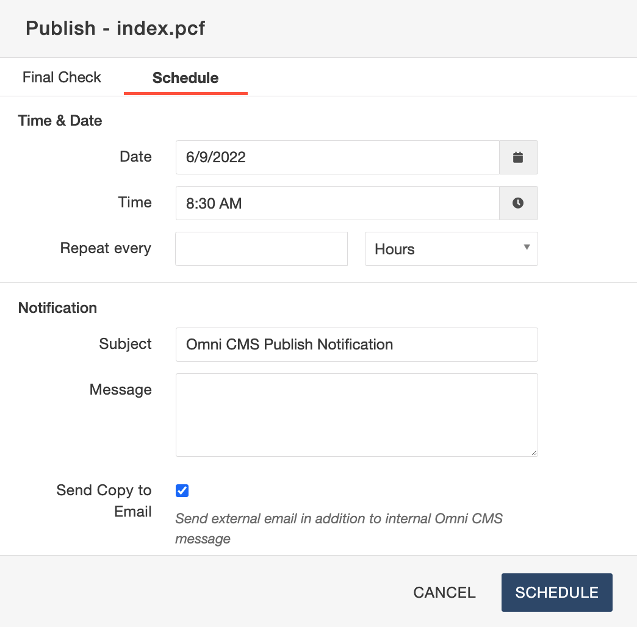Click the Cancel button
637x627 pixels.
point(444,592)
